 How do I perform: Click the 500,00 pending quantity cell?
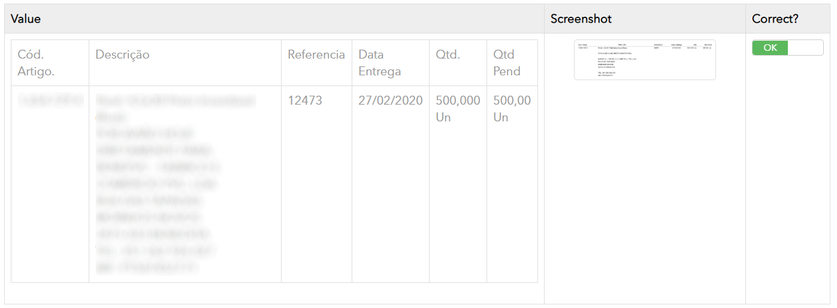[512, 100]
